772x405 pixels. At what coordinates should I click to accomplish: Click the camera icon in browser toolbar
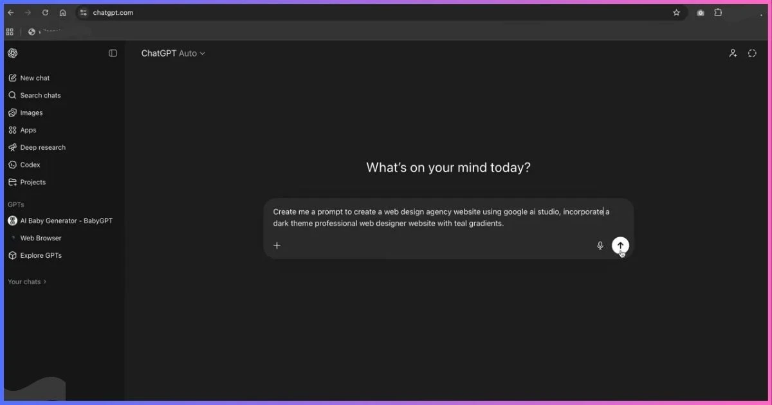pos(701,13)
